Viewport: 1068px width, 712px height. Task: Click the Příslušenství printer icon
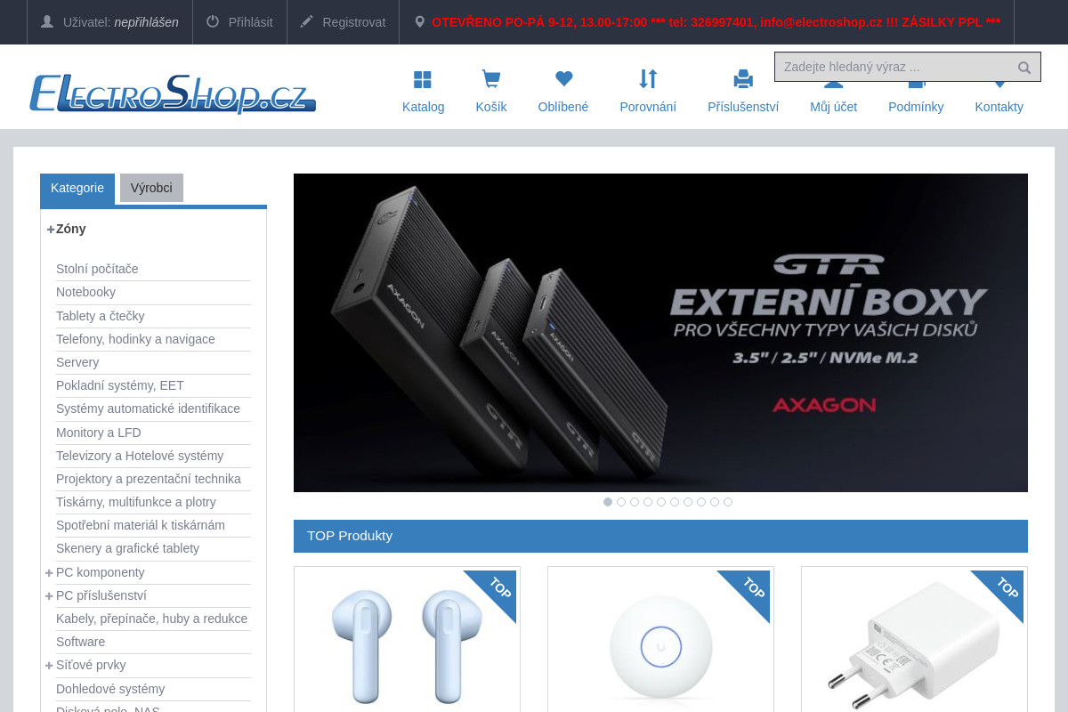pos(742,78)
